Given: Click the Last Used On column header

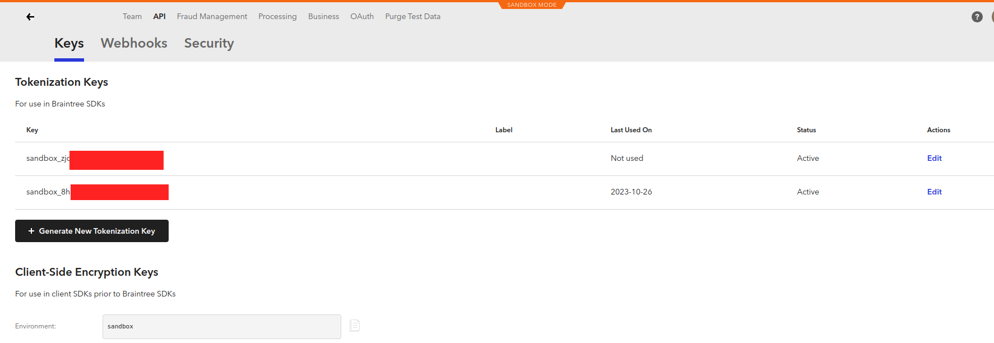Looking at the screenshot, I should [x=631, y=130].
